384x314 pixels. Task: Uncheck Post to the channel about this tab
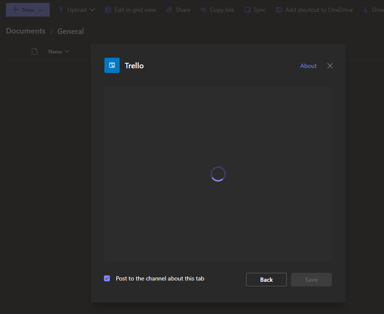[107, 278]
